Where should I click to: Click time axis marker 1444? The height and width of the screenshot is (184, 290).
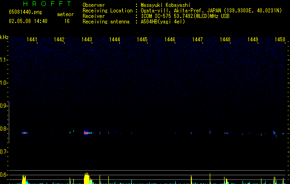coord(114,40)
